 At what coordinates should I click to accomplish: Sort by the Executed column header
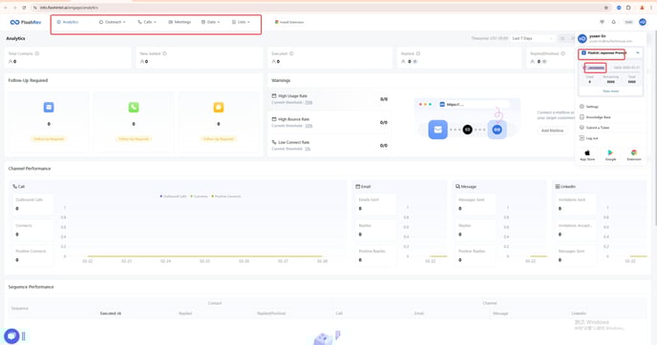(111, 314)
